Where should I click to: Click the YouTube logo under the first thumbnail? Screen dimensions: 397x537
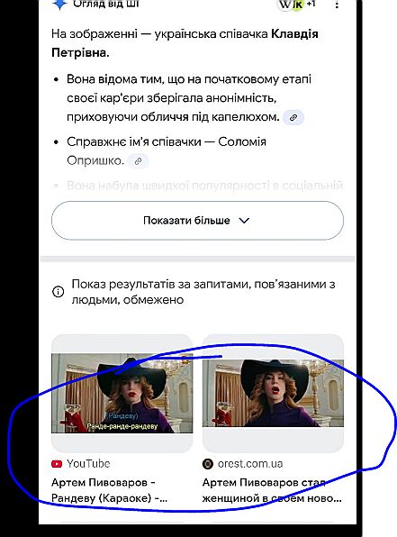[57, 464]
